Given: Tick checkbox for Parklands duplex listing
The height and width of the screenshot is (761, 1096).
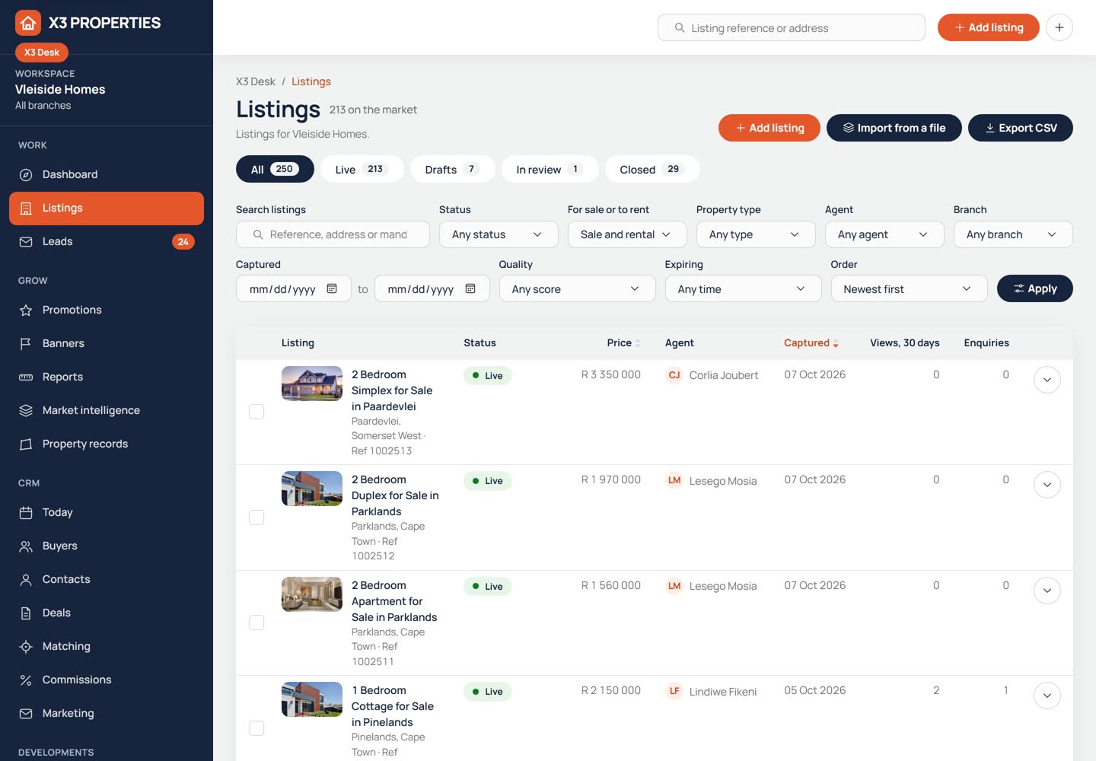Looking at the screenshot, I should click(256, 517).
